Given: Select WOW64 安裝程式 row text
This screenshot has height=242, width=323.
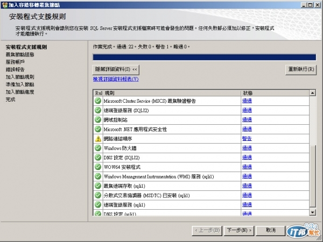Looking at the screenshot, I should tap(122, 167).
